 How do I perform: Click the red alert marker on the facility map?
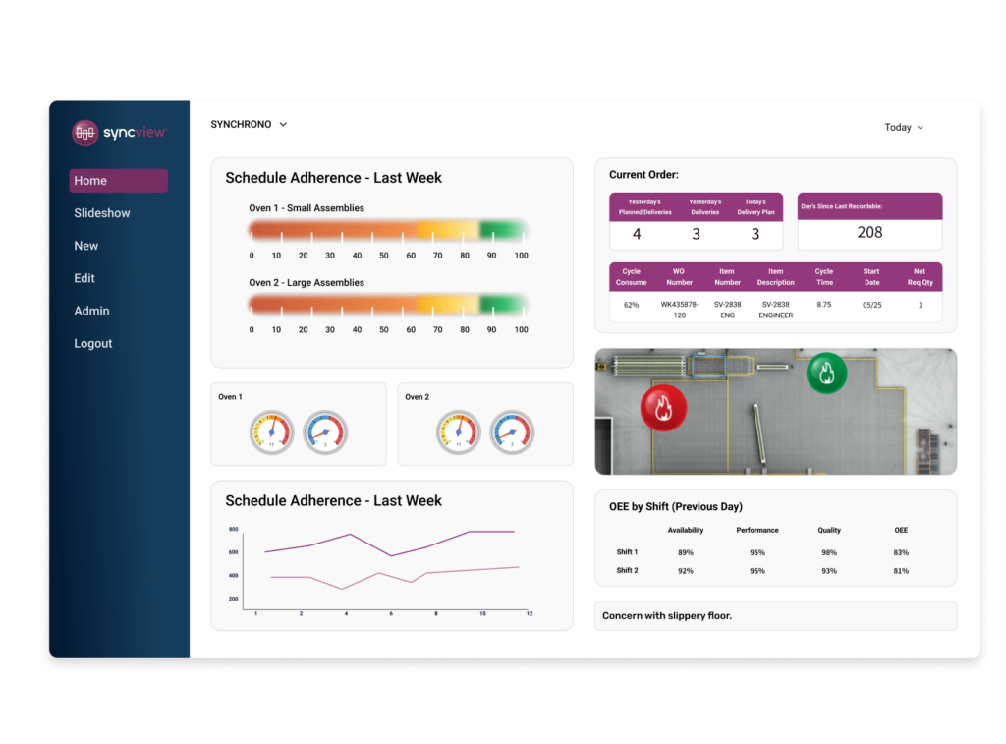point(664,408)
